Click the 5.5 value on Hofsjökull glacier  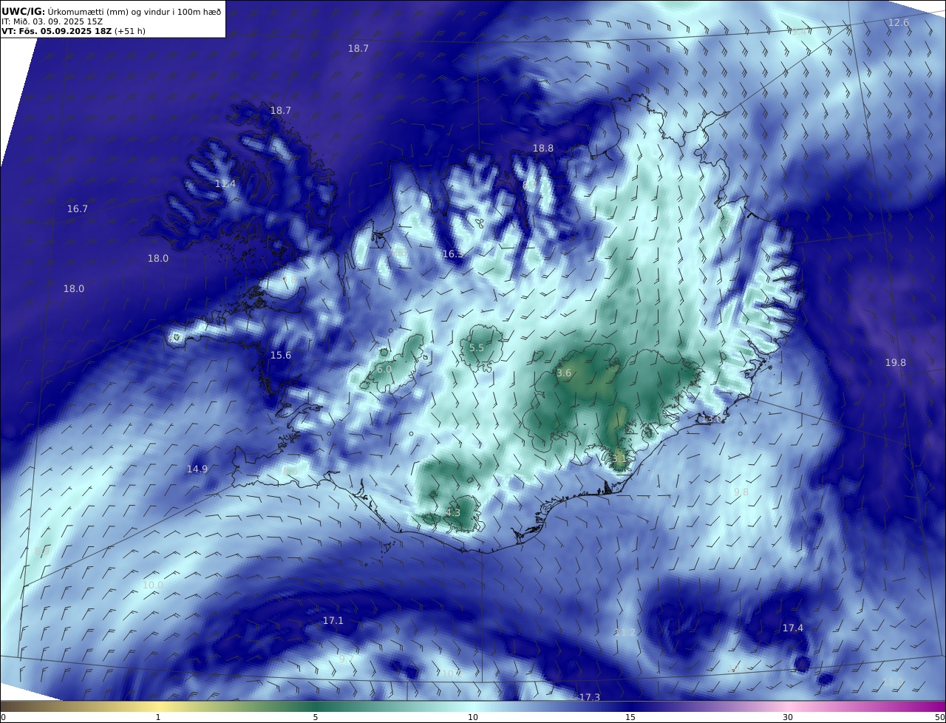tap(477, 348)
